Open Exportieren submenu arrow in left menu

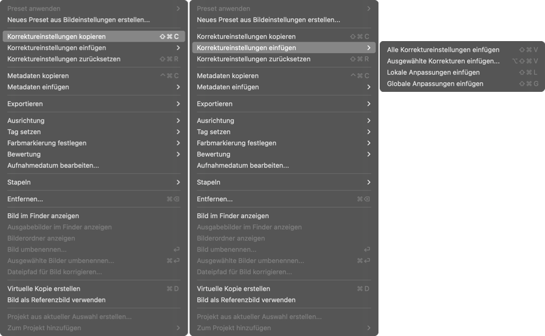pyautogui.click(x=178, y=104)
